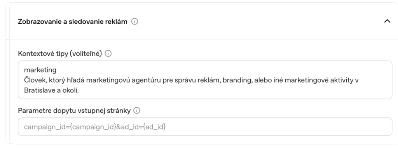Viewport: 398px width, 148px height.
Task: Click the {ad_id} placeholder text
Action: coord(154,127)
